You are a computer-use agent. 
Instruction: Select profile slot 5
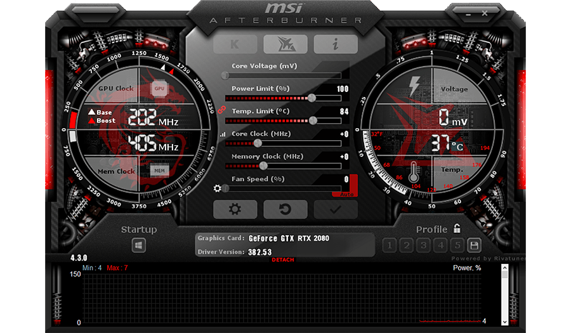pyautogui.click(x=457, y=245)
